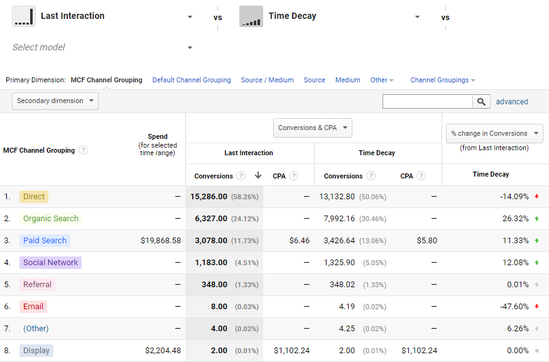This screenshot has width=549, height=362.
Task: Open the Conversions & CPA dropdown
Action: coord(313,128)
